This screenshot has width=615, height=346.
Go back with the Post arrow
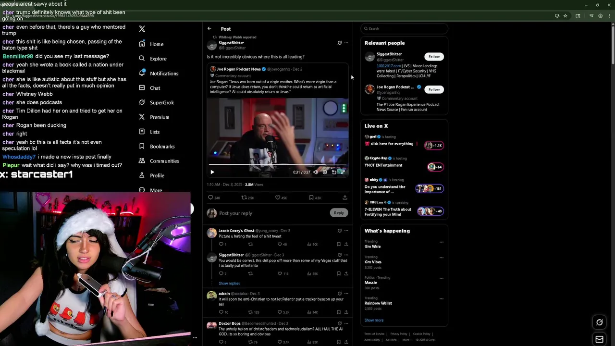[209, 29]
